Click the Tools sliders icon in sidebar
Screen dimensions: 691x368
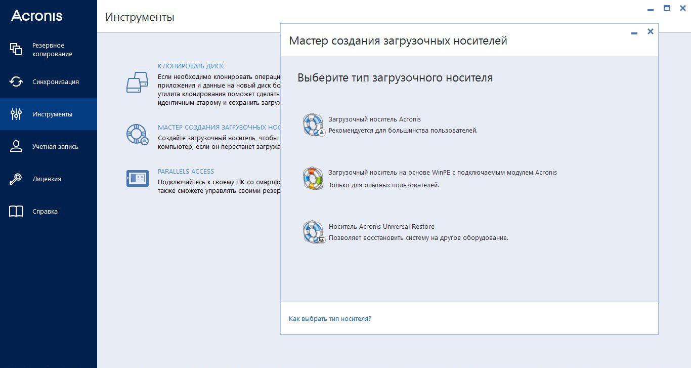[x=16, y=114]
